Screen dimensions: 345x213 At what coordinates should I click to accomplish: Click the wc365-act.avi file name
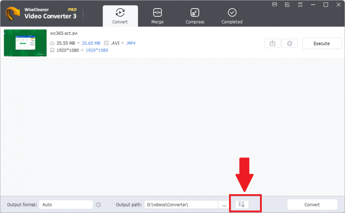[x=64, y=33]
